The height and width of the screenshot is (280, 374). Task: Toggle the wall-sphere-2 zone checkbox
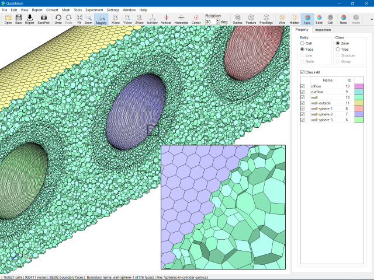click(302, 114)
